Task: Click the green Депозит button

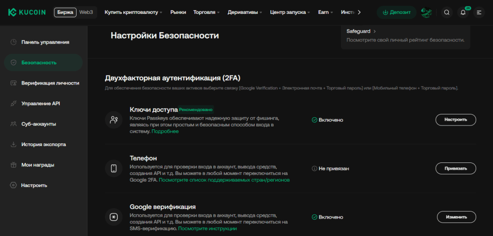Action: [x=397, y=12]
